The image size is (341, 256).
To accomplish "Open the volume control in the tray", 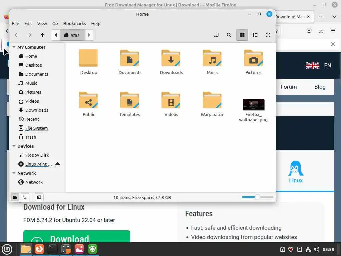I will [317, 249].
